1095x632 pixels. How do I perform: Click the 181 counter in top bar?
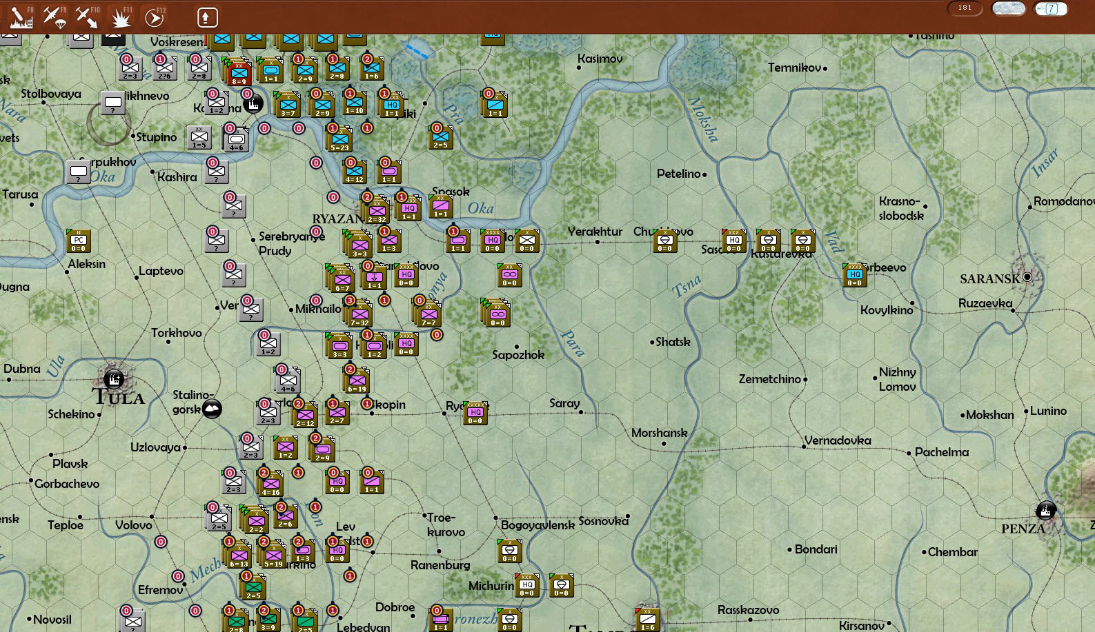[965, 8]
